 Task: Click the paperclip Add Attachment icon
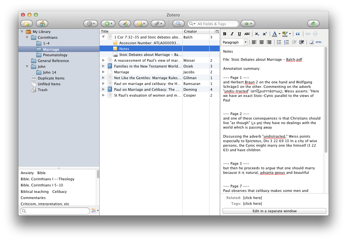(158, 24)
